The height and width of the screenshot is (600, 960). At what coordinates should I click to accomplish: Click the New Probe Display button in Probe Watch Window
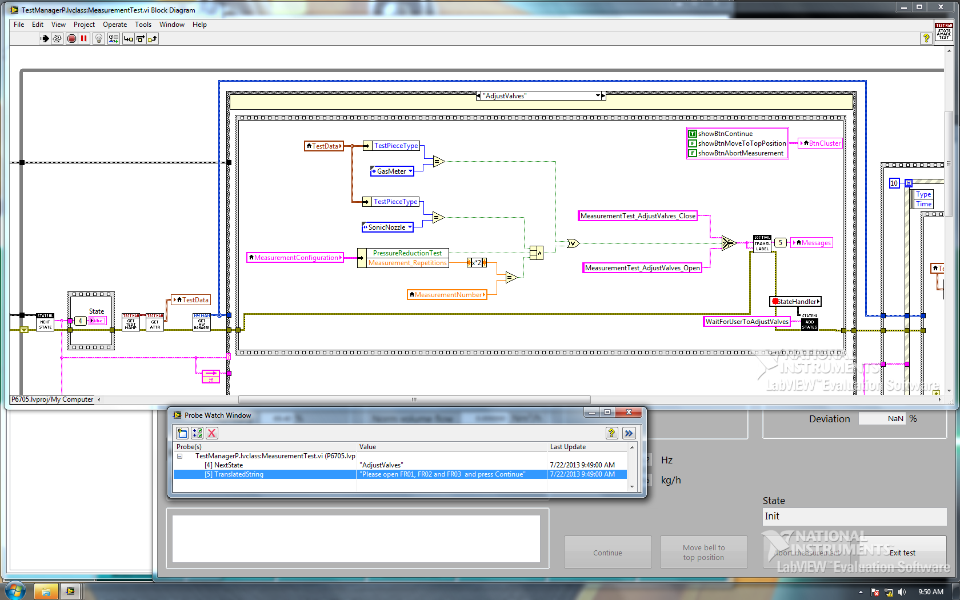tap(182, 433)
